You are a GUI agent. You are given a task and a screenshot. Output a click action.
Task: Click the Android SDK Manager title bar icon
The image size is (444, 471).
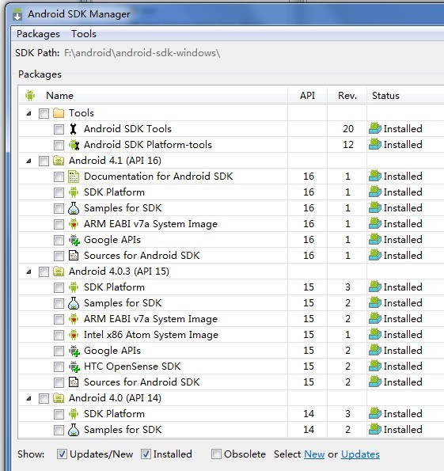point(17,14)
